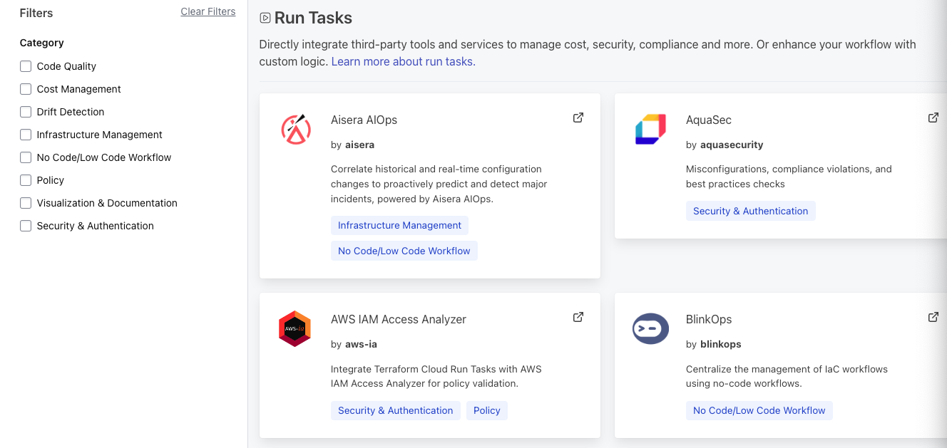The height and width of the screenshot is (448, 947).
Task: Click the BlinkOps logo
Action: (x=650, y=328)
